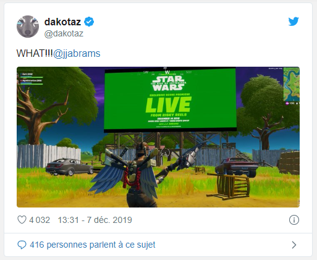Open the Fortnite screenshot image
Image resolution: width=317 pixels, height=260 pixels.
(x=158, y=137)
